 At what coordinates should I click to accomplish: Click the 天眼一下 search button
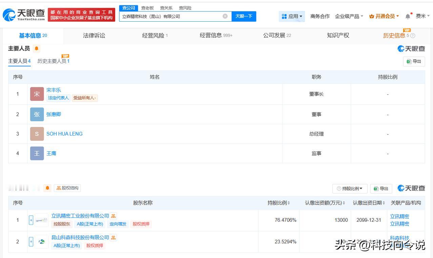point(244,16)
